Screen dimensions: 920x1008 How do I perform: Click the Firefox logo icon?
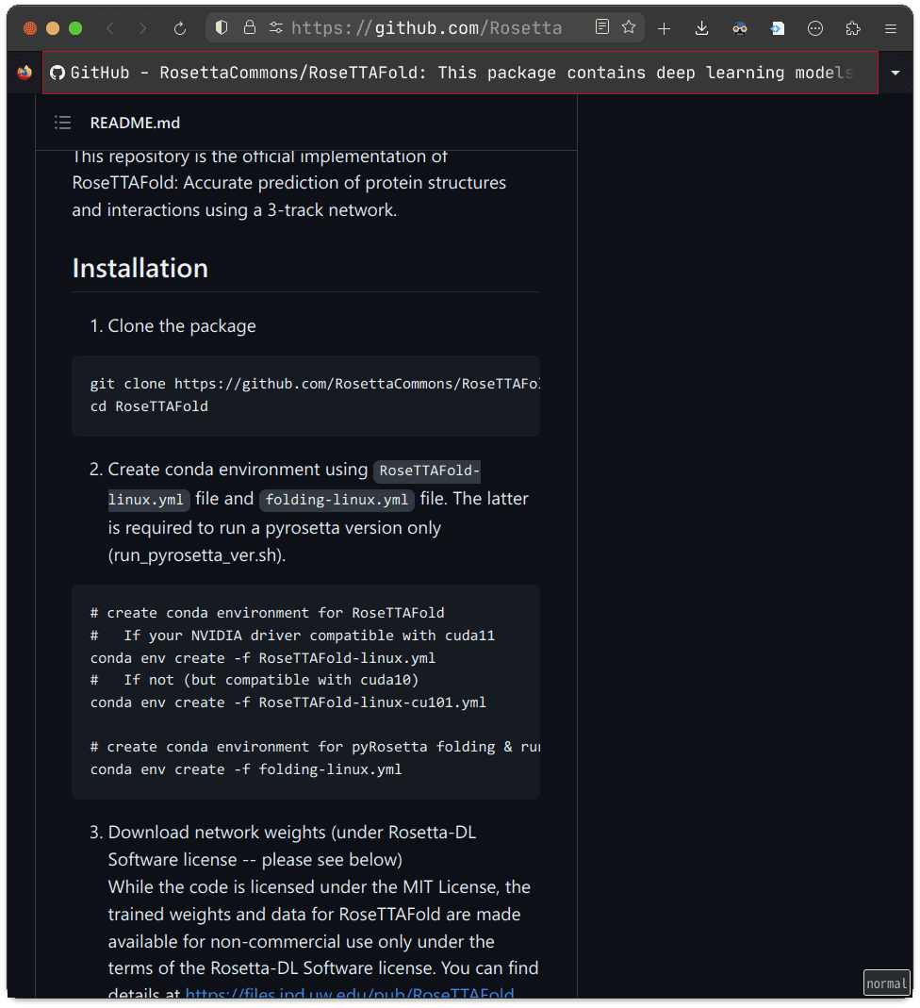(25, 73)
